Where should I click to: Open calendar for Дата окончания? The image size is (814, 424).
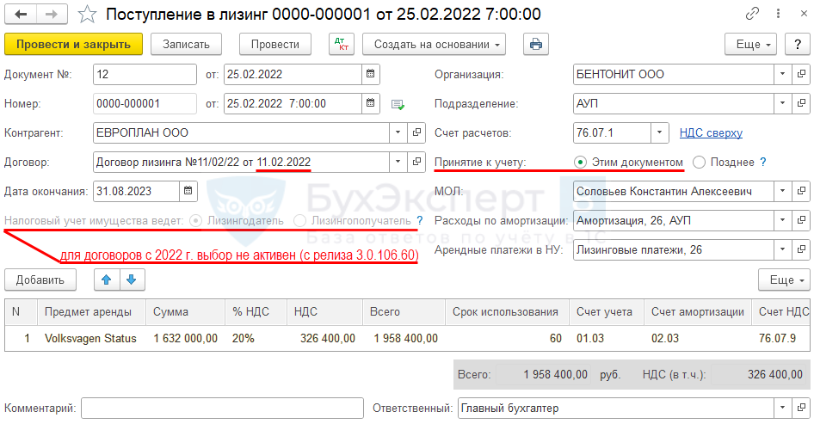[x=188, y=191]
